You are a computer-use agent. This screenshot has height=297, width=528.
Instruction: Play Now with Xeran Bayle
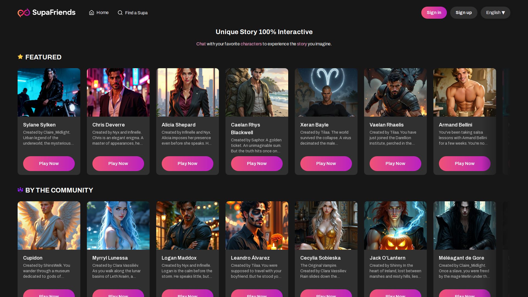(326, 164)
